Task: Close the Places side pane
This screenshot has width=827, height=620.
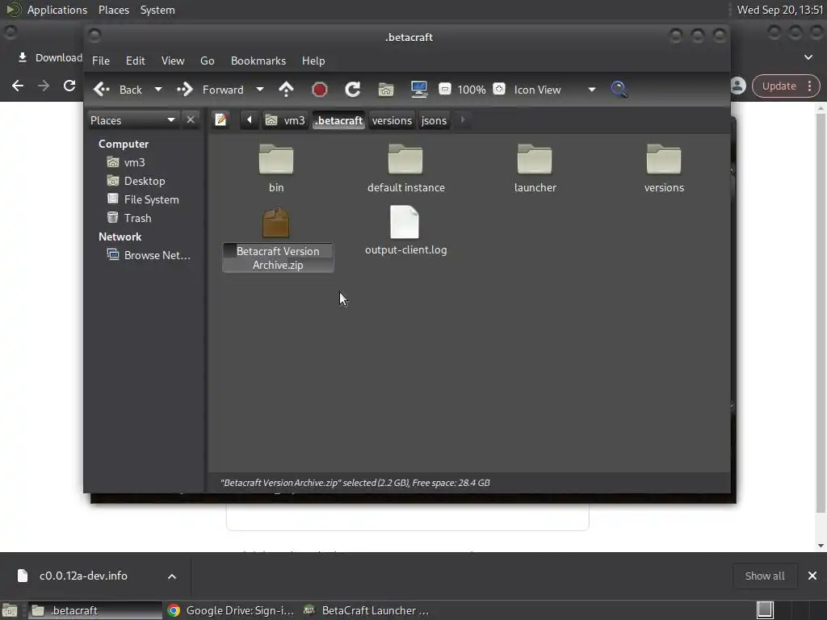Action: [191, 120]
